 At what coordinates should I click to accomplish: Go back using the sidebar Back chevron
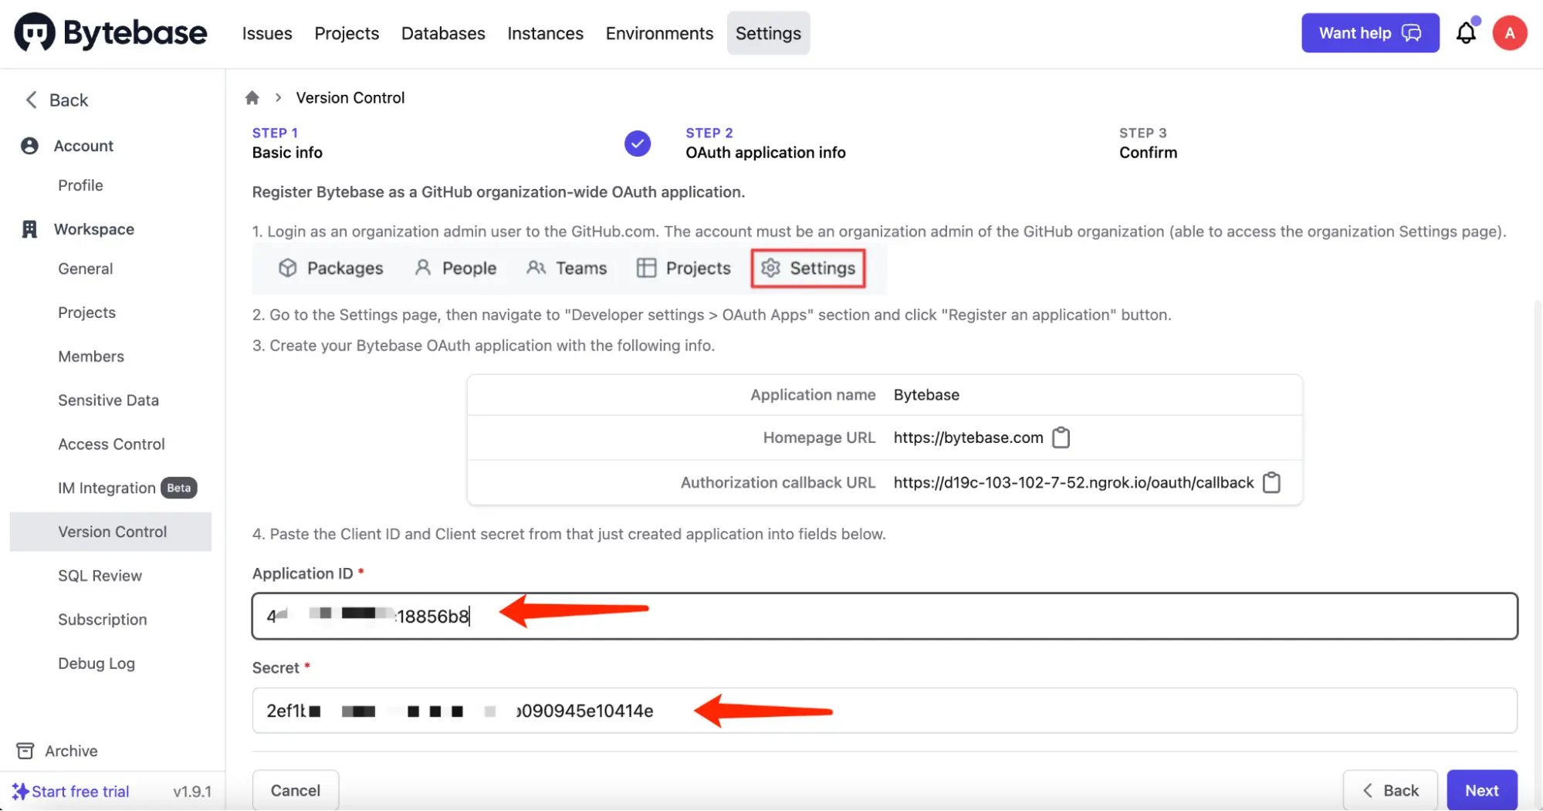(32, 100)
